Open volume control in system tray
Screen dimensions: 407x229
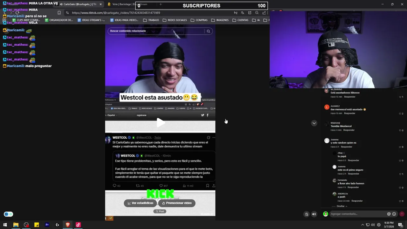[x=373, y=225]
